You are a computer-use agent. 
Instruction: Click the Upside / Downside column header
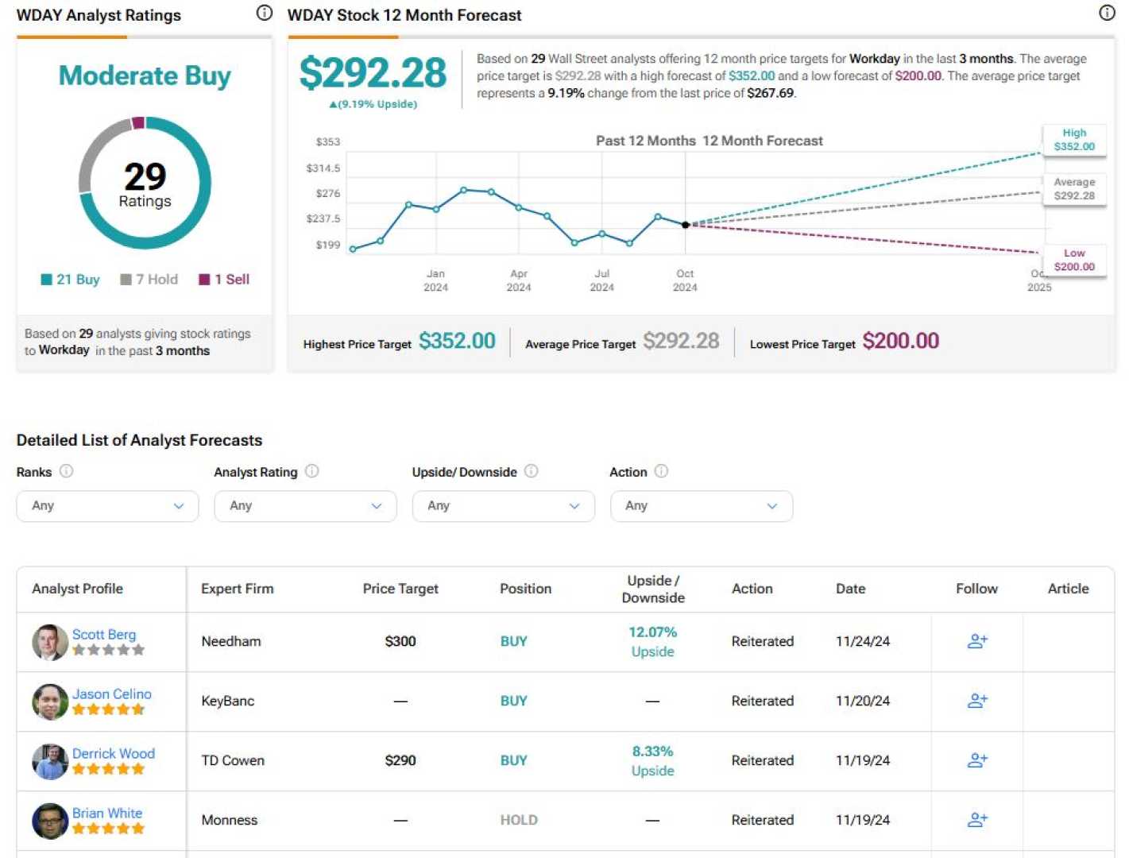(x=652, y=589)
